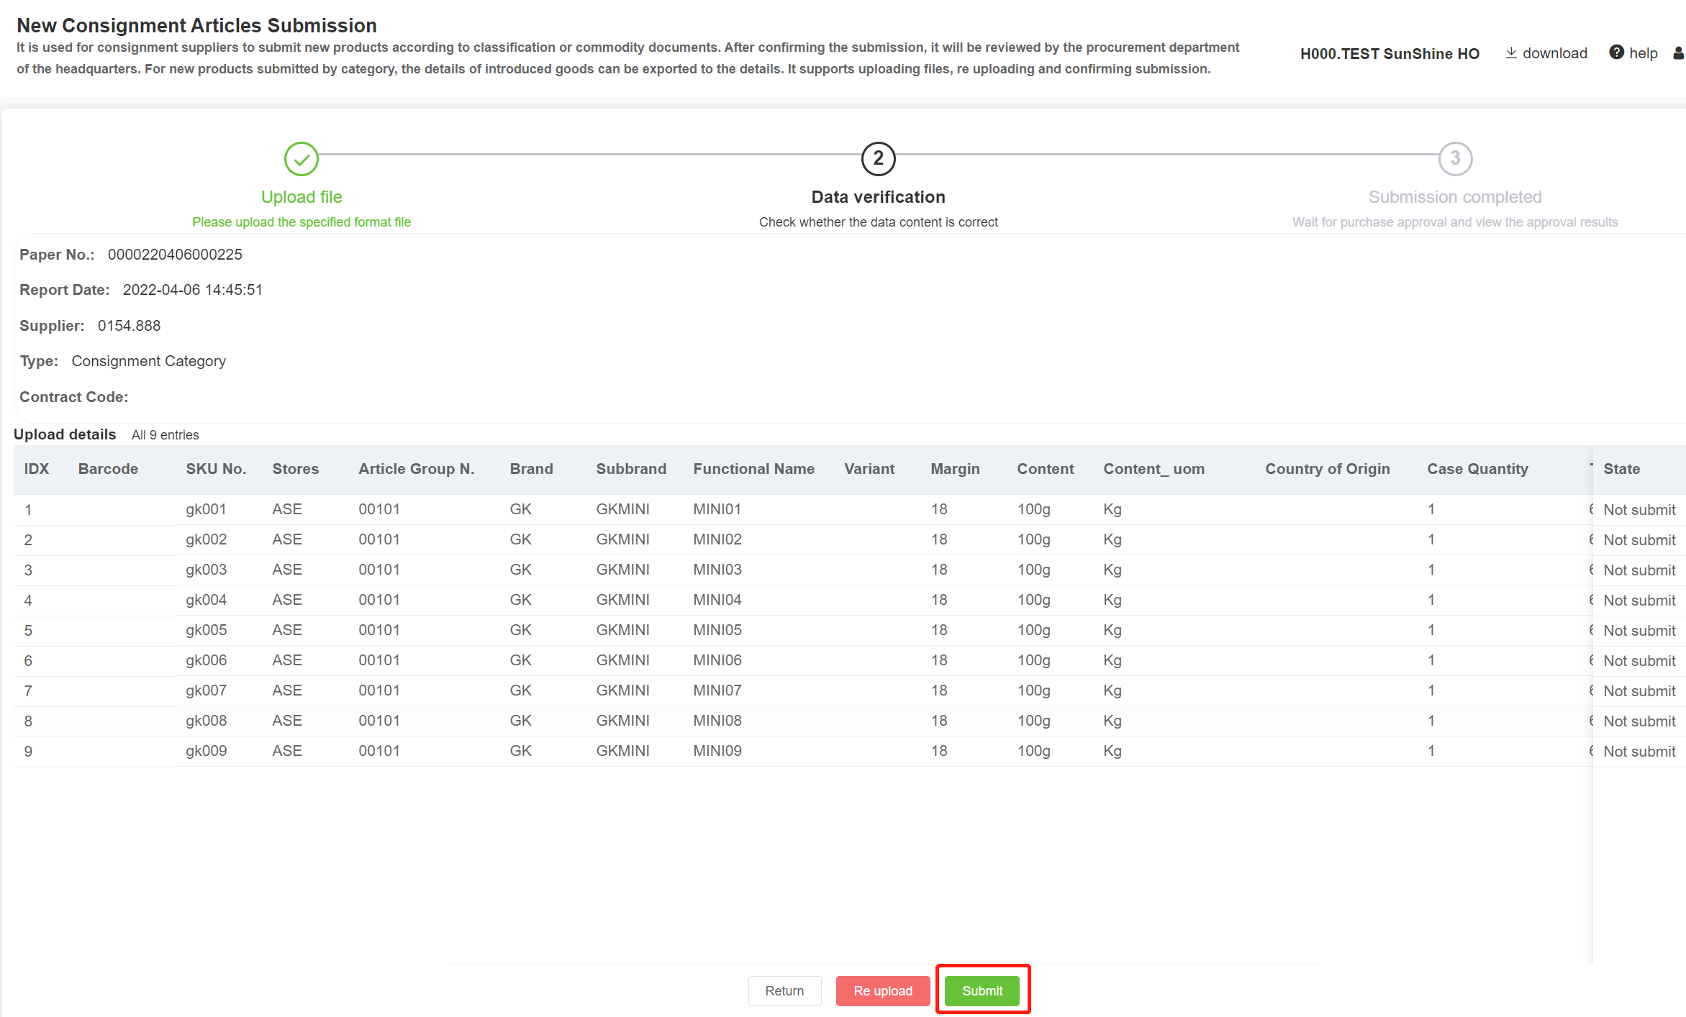Click the State column header
This screenshot has height=1017, width=1686.
click(1621, 469)
